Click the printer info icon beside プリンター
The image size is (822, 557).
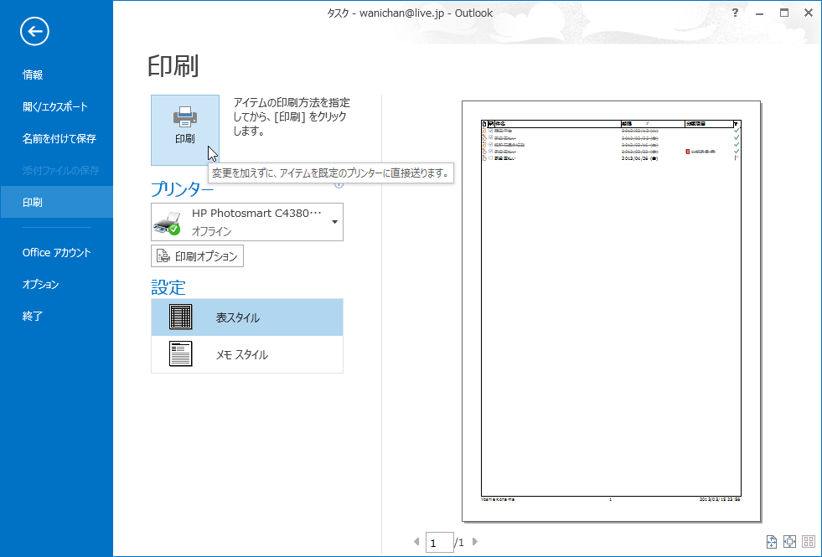339,184
